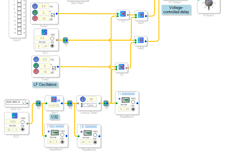
Task: Click the Gain1 value field showing 0.03125
Action: point(54,106)
